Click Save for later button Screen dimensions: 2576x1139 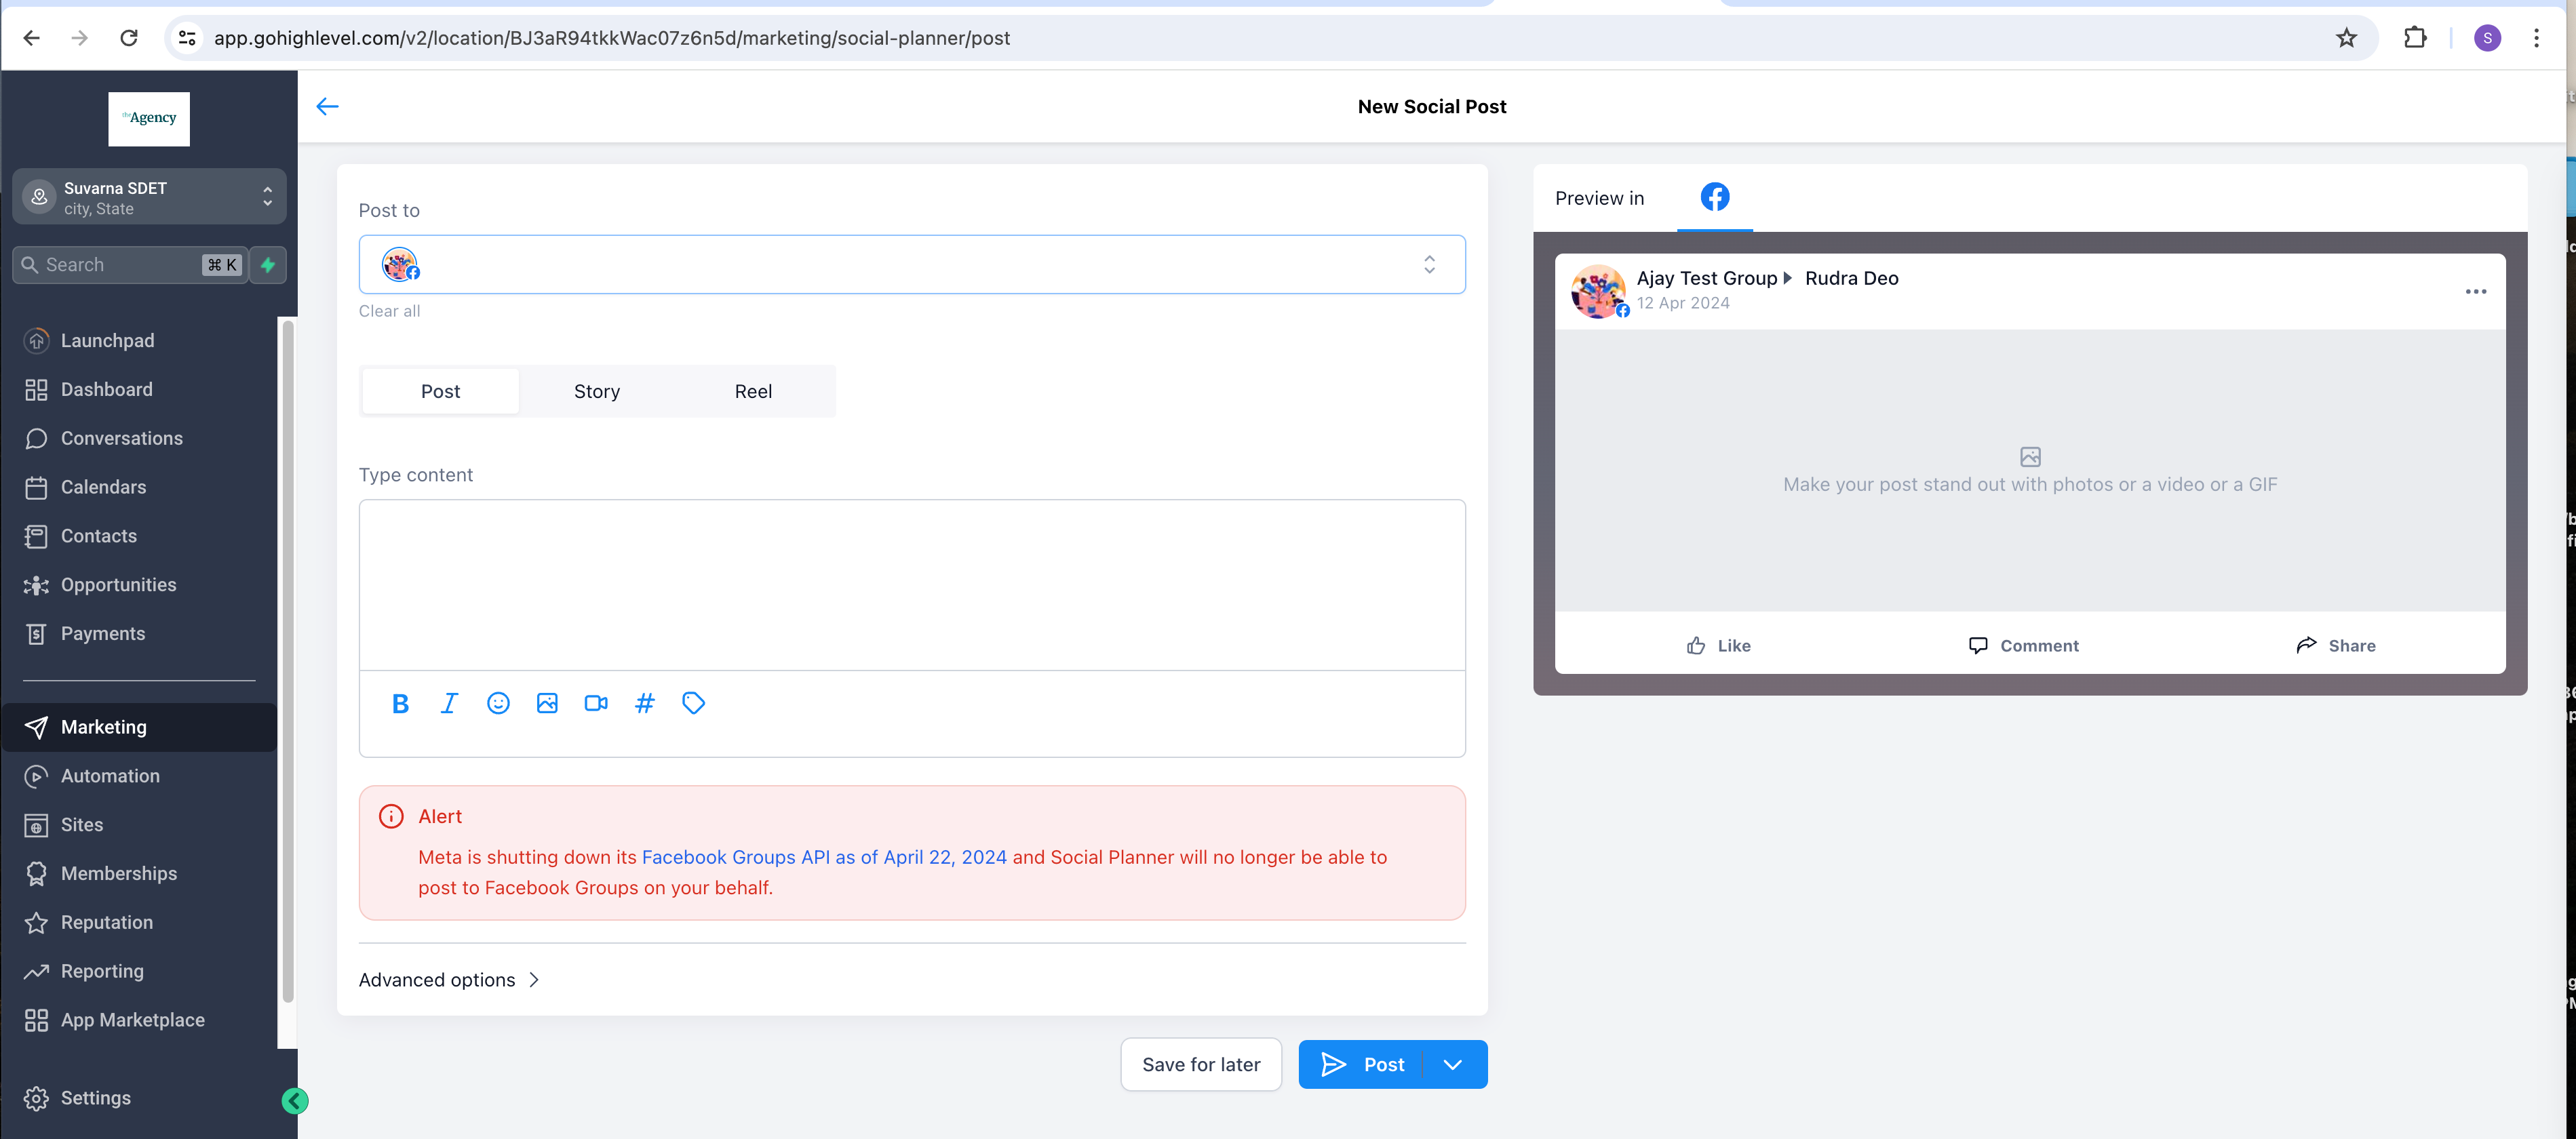pyautogui.click(x=1201, y=1065)
